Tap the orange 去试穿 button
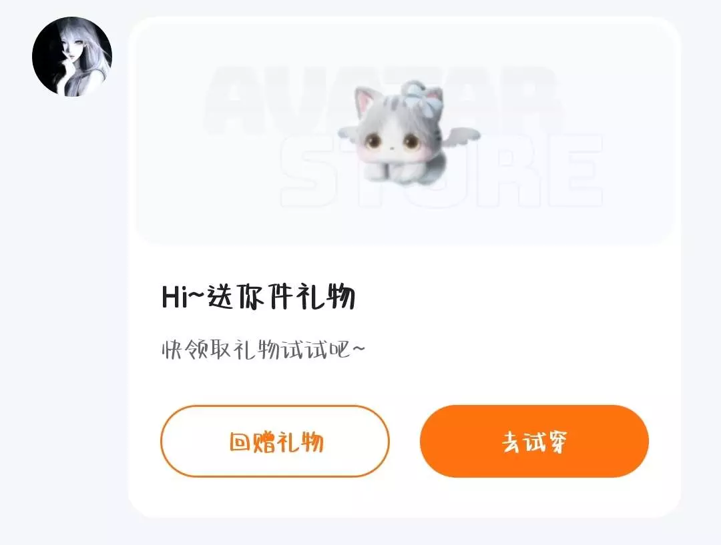Screen dimensions: 721x545 click(534, 441)
